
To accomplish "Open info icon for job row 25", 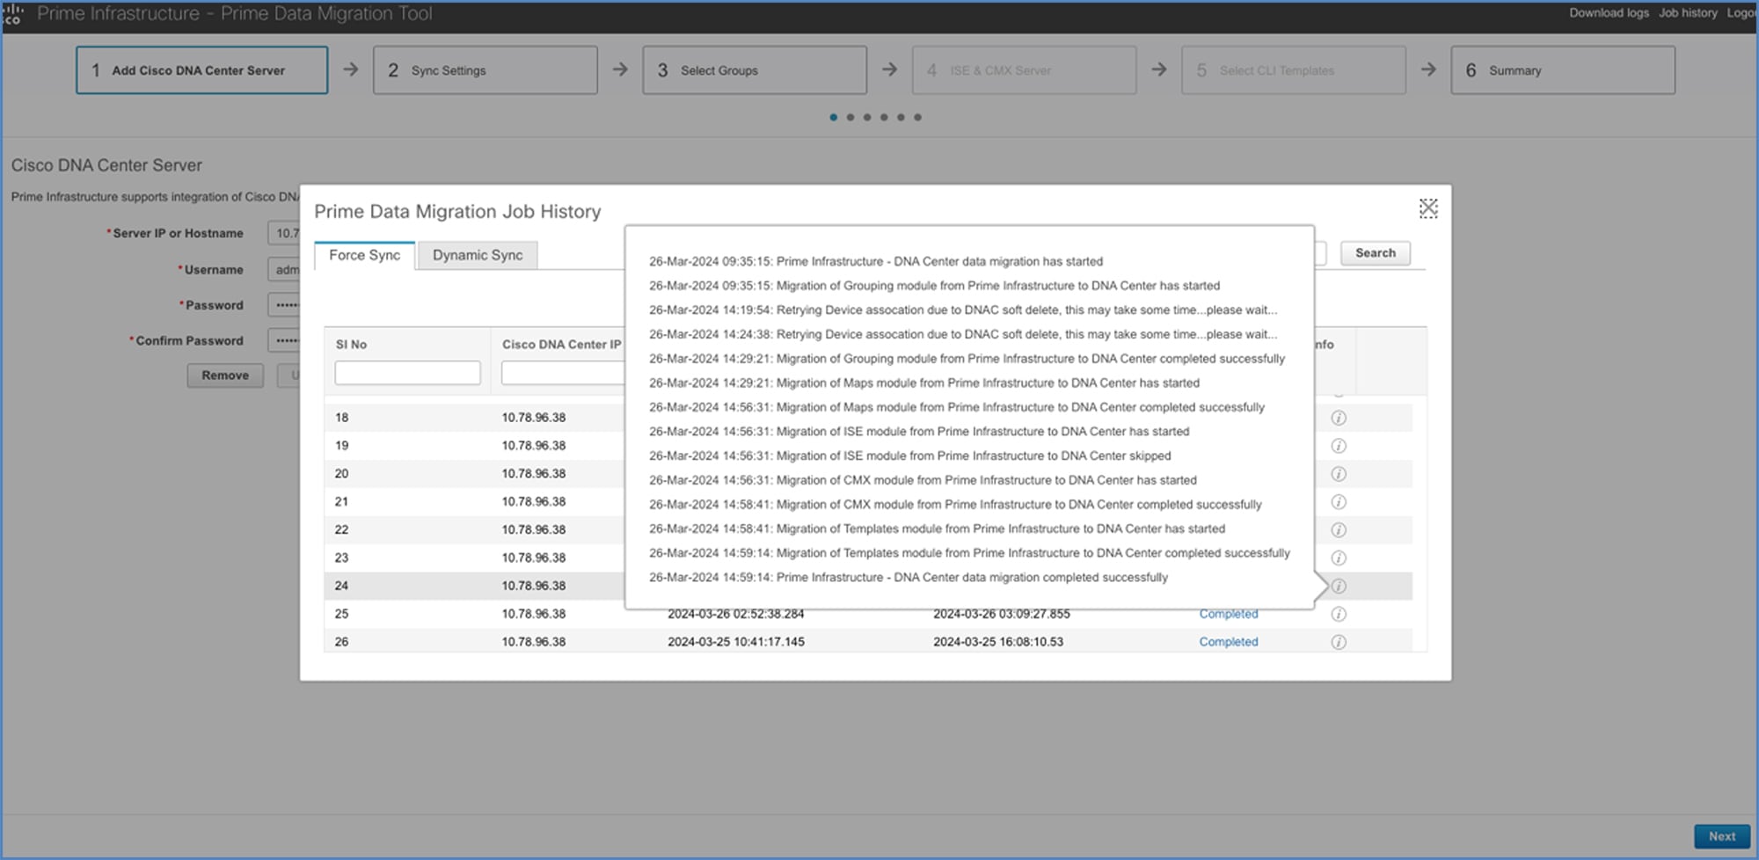I will click(x=1339, y=614).
